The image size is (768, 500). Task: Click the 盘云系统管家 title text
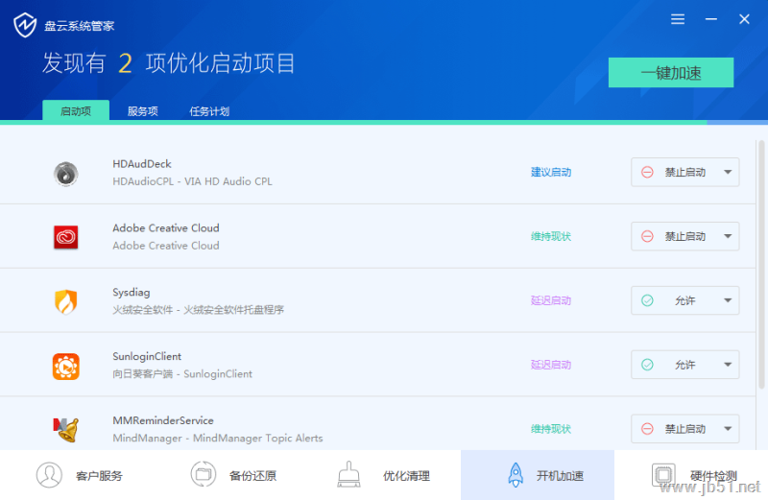pyautogui.click(x=80, y=26)
